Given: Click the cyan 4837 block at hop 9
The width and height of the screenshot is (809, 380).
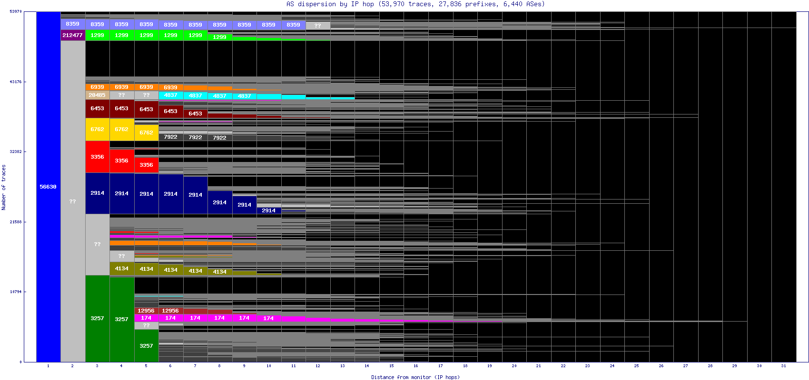Looking at the screenshot, I should pos(244,96).
